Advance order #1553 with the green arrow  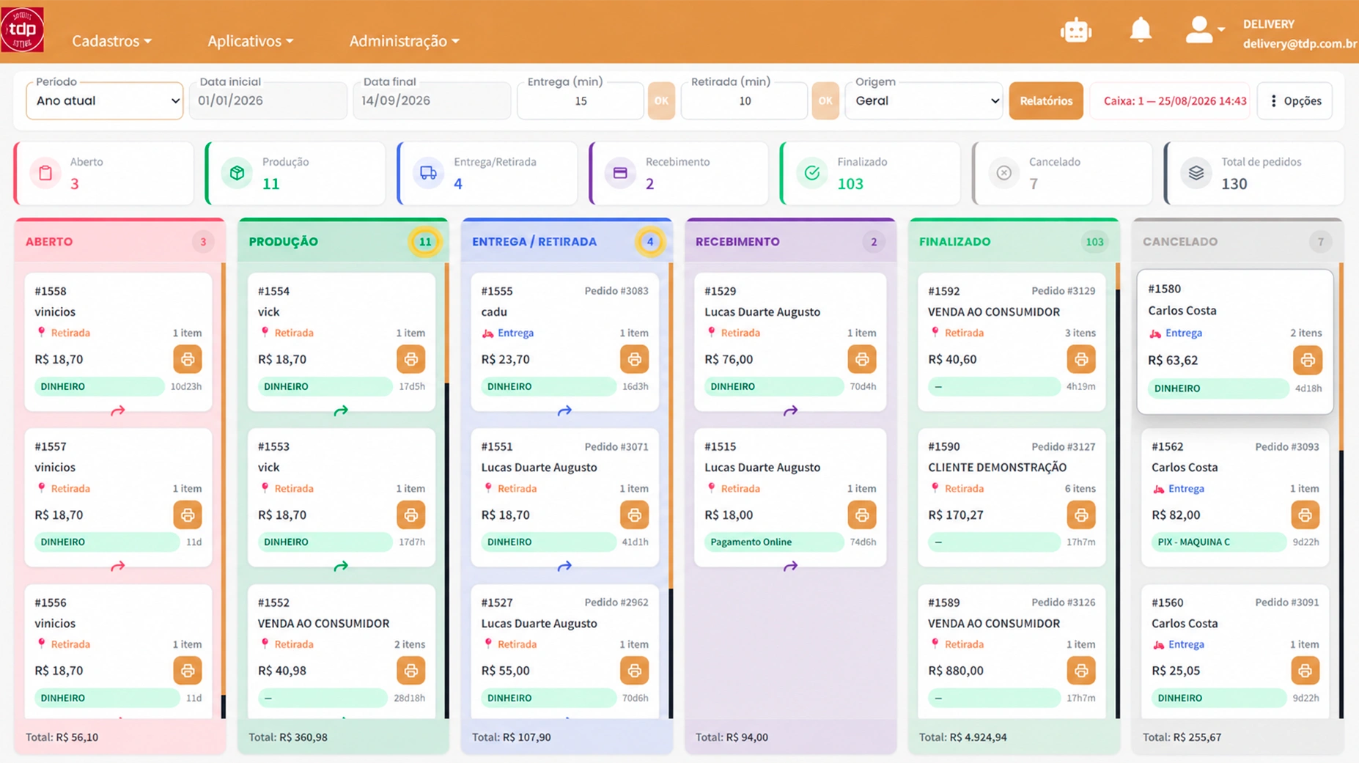341,567
